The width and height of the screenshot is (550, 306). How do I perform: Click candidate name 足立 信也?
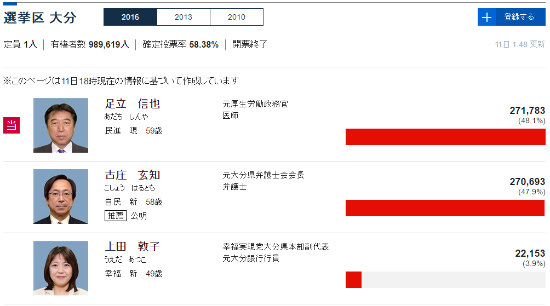[132, 104]
